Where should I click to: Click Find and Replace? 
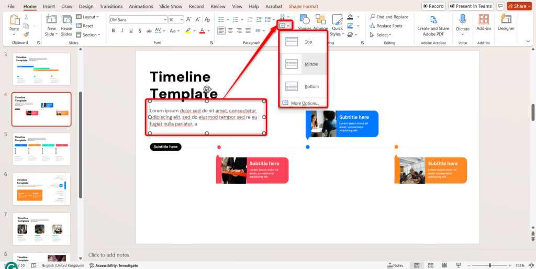(x=389, y=17)
